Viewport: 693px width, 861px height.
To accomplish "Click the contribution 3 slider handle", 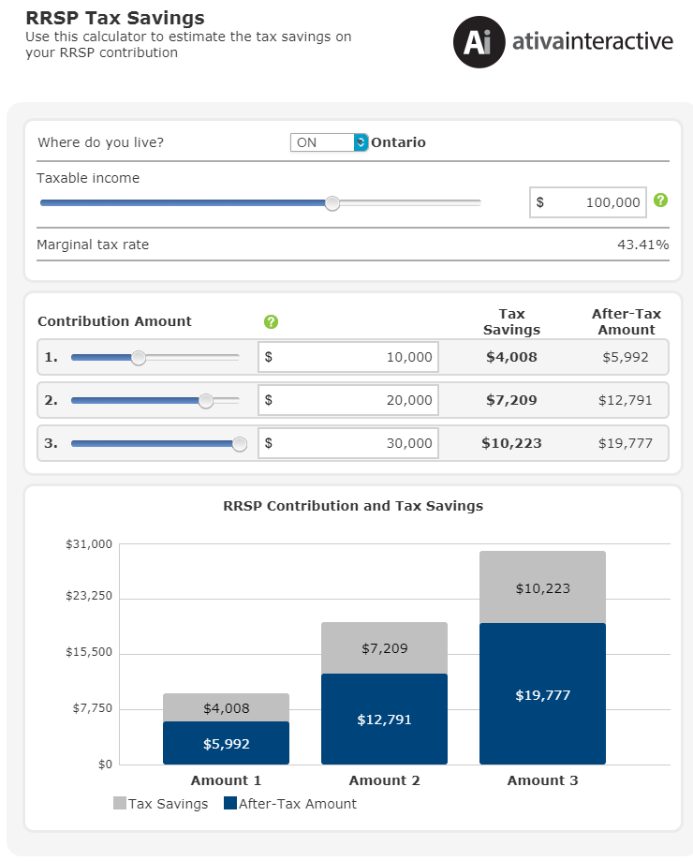I will click(240, 443).
